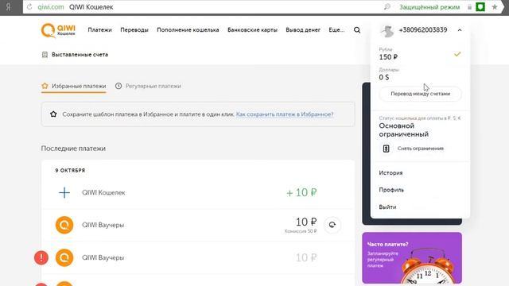Open the Платежи menu
This screenshot has width=509, height=286.
point(99,30)
